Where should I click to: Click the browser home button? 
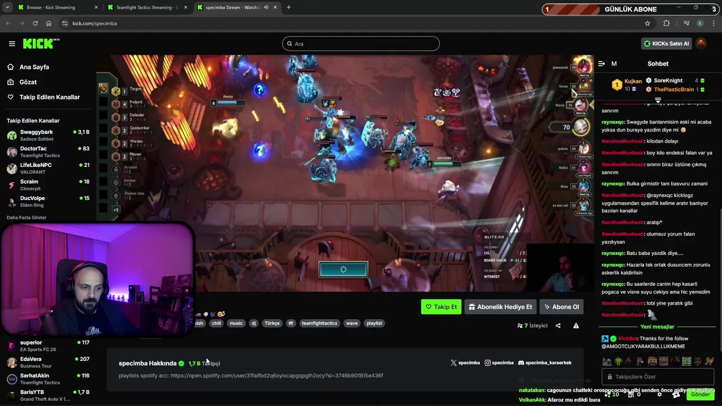(49, 23)
